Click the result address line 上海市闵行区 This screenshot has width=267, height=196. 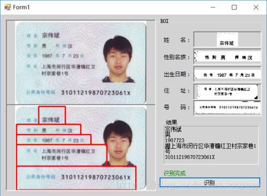(x=210, y=146)
